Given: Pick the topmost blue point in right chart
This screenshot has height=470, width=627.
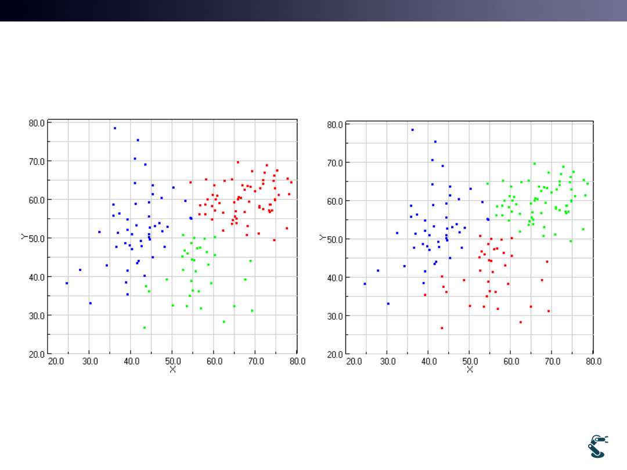Looking at the screenshot, I should tap(412, 130).
